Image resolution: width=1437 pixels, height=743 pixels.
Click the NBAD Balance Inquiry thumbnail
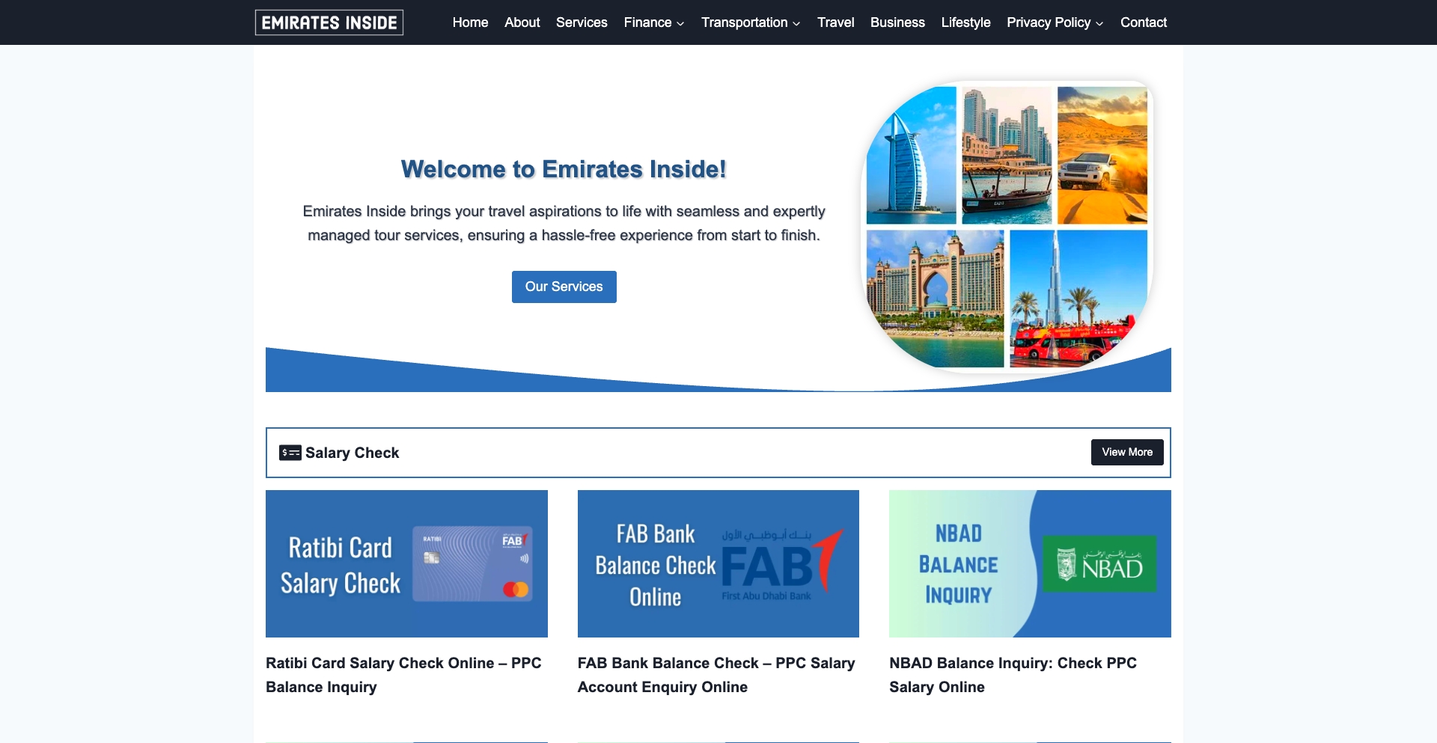coord(1029,563)
